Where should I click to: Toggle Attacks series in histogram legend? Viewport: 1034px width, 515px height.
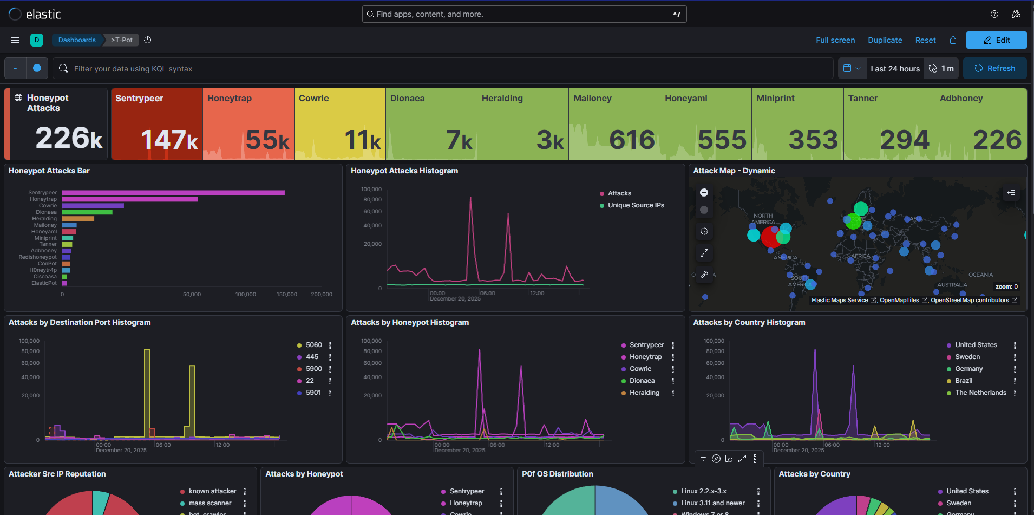[x=619, y=193]
